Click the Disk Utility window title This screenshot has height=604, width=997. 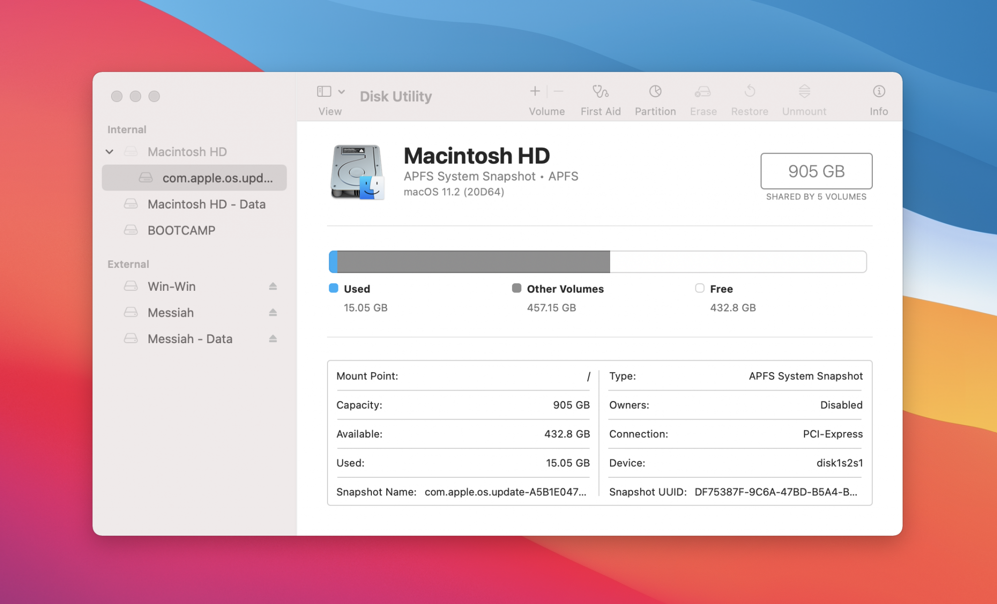(396, 96)
